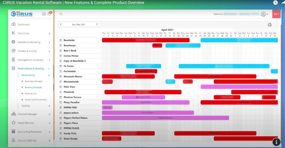Select Bookings Manager in the sidebar
Screen dimensions: 285x148
[33, 81]
